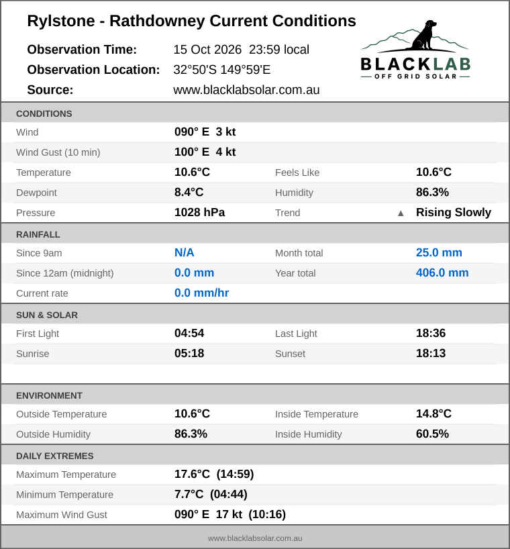Viewport: 510px width, 549px height.
Task: Click the Month total 25.0 mm value
Action: tap(439, 253)
